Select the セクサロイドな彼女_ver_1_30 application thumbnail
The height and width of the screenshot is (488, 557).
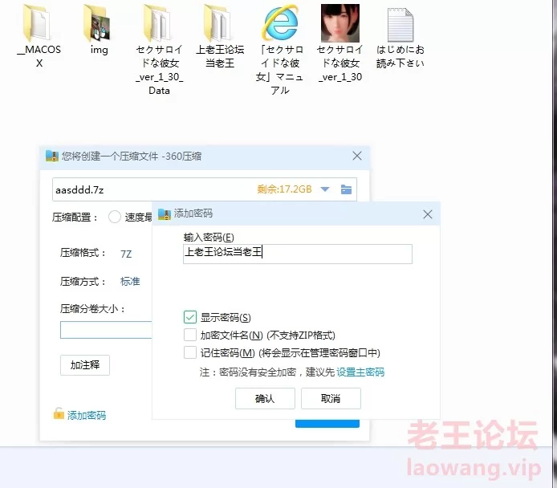[339, 23]
